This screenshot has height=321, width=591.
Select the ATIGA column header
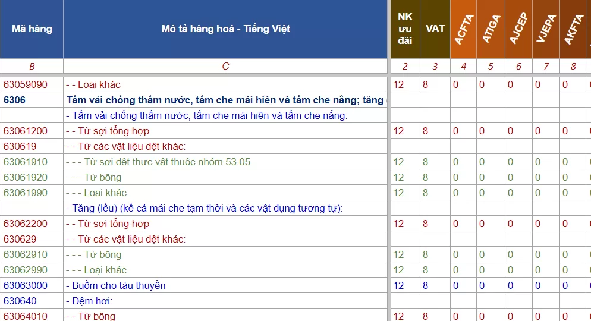[491, 29]
